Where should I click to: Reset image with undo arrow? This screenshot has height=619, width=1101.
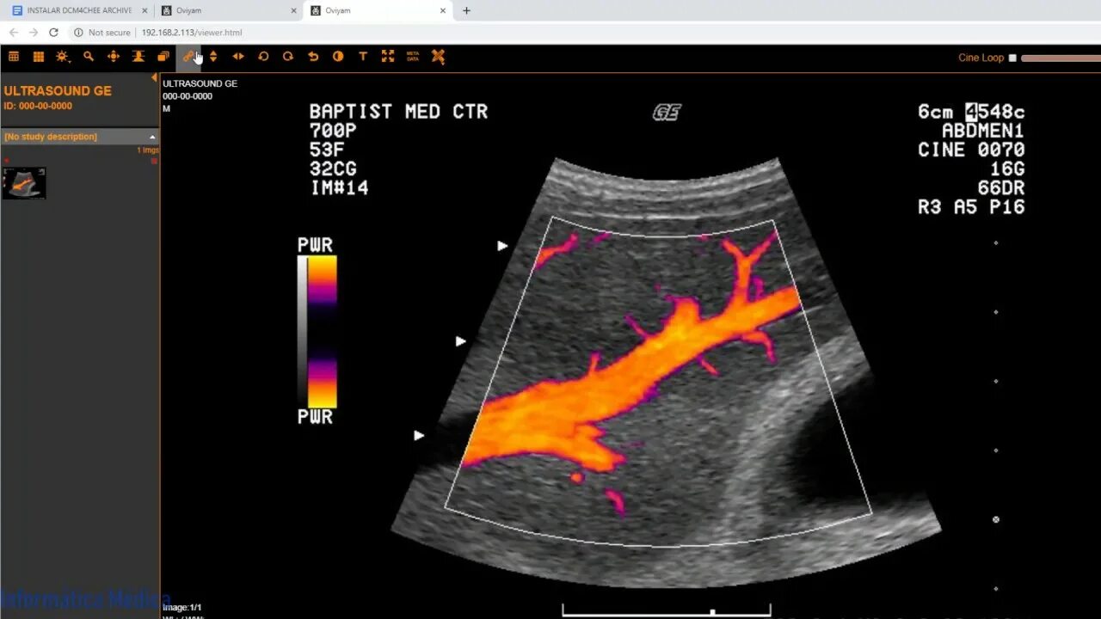coord(313,57)
